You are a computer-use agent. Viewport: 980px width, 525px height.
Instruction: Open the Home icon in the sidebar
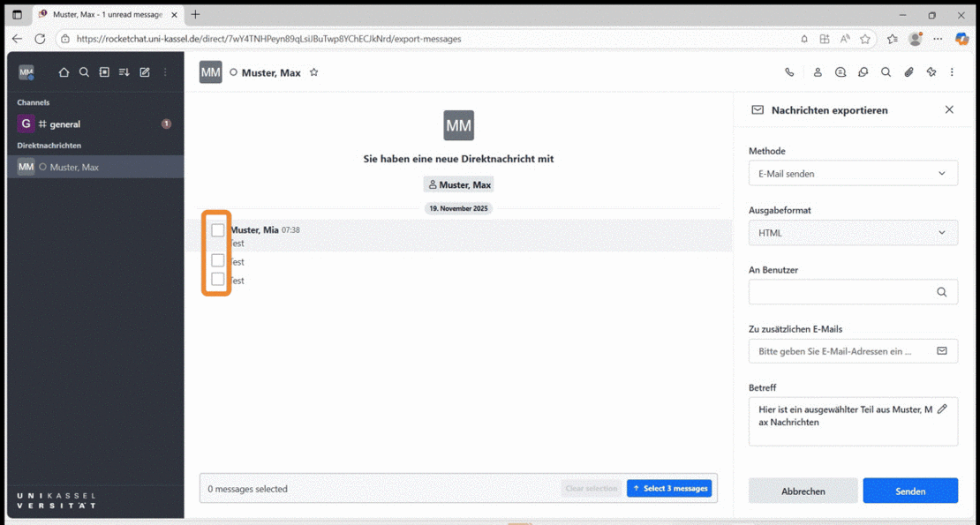point(64,72)
